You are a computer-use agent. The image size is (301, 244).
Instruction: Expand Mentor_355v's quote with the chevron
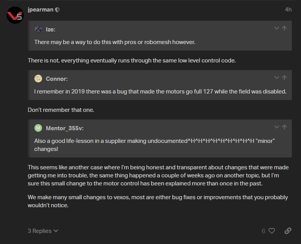click(277, 127)
